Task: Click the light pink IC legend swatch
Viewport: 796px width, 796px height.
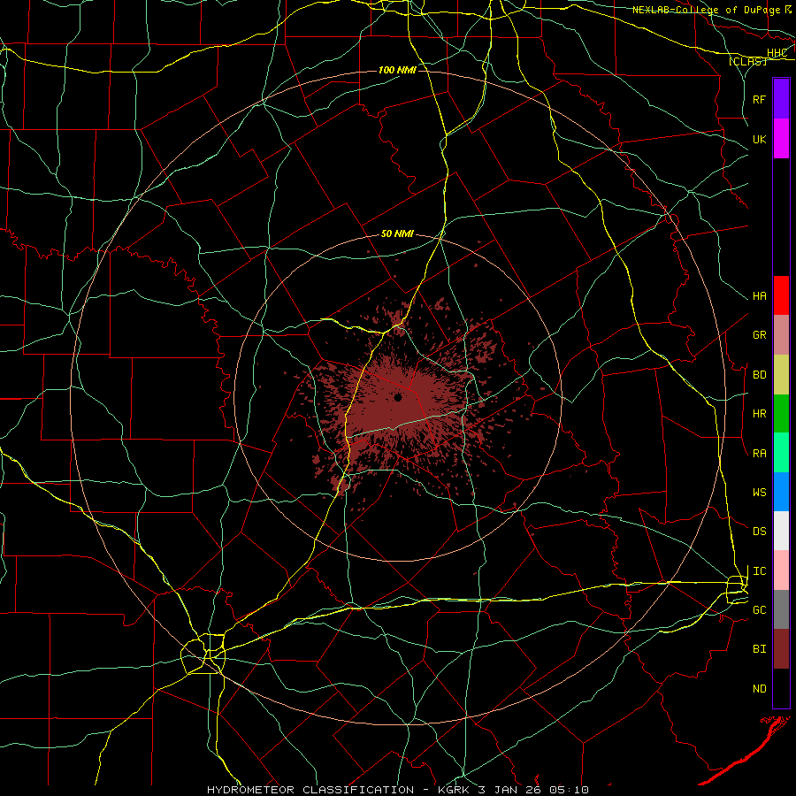Action: coord(781,570)
